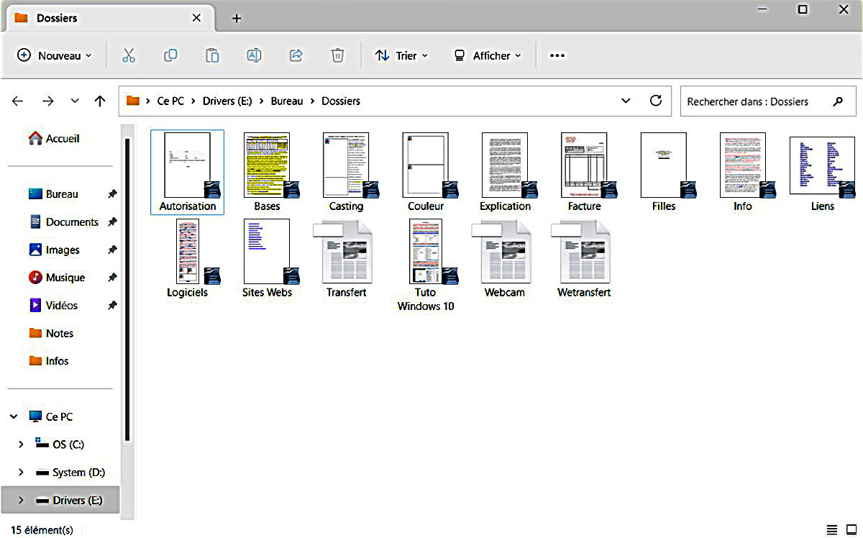Open the Nouveau dropdown menu
The image size is (863, 538).
tap(55, 55)
